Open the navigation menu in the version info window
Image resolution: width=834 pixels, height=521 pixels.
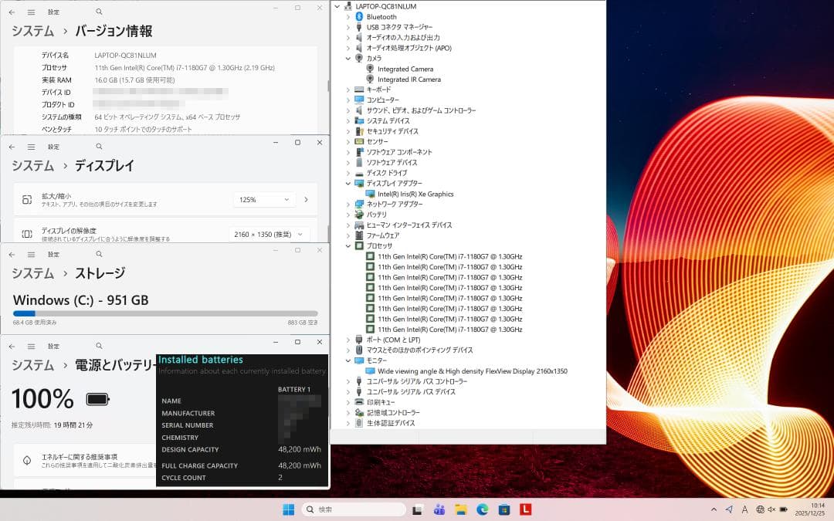pos(29,12)
